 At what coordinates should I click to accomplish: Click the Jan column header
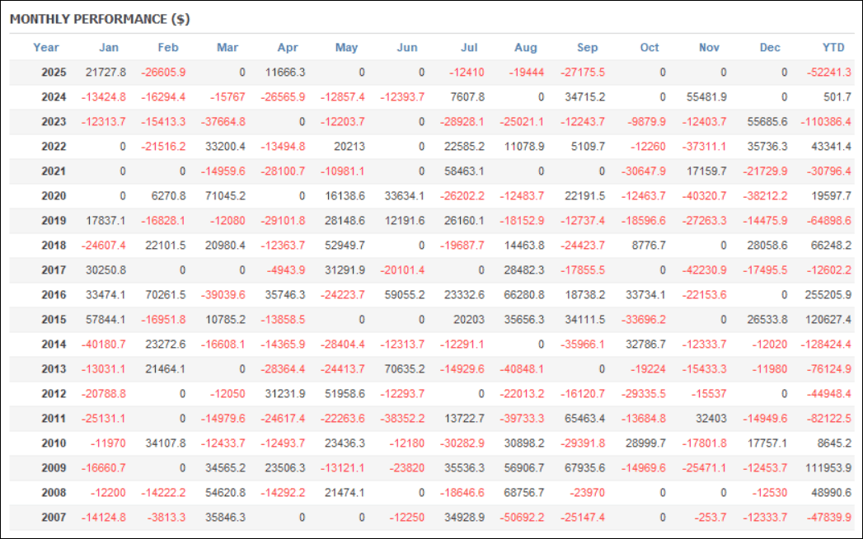click(109, 47)
